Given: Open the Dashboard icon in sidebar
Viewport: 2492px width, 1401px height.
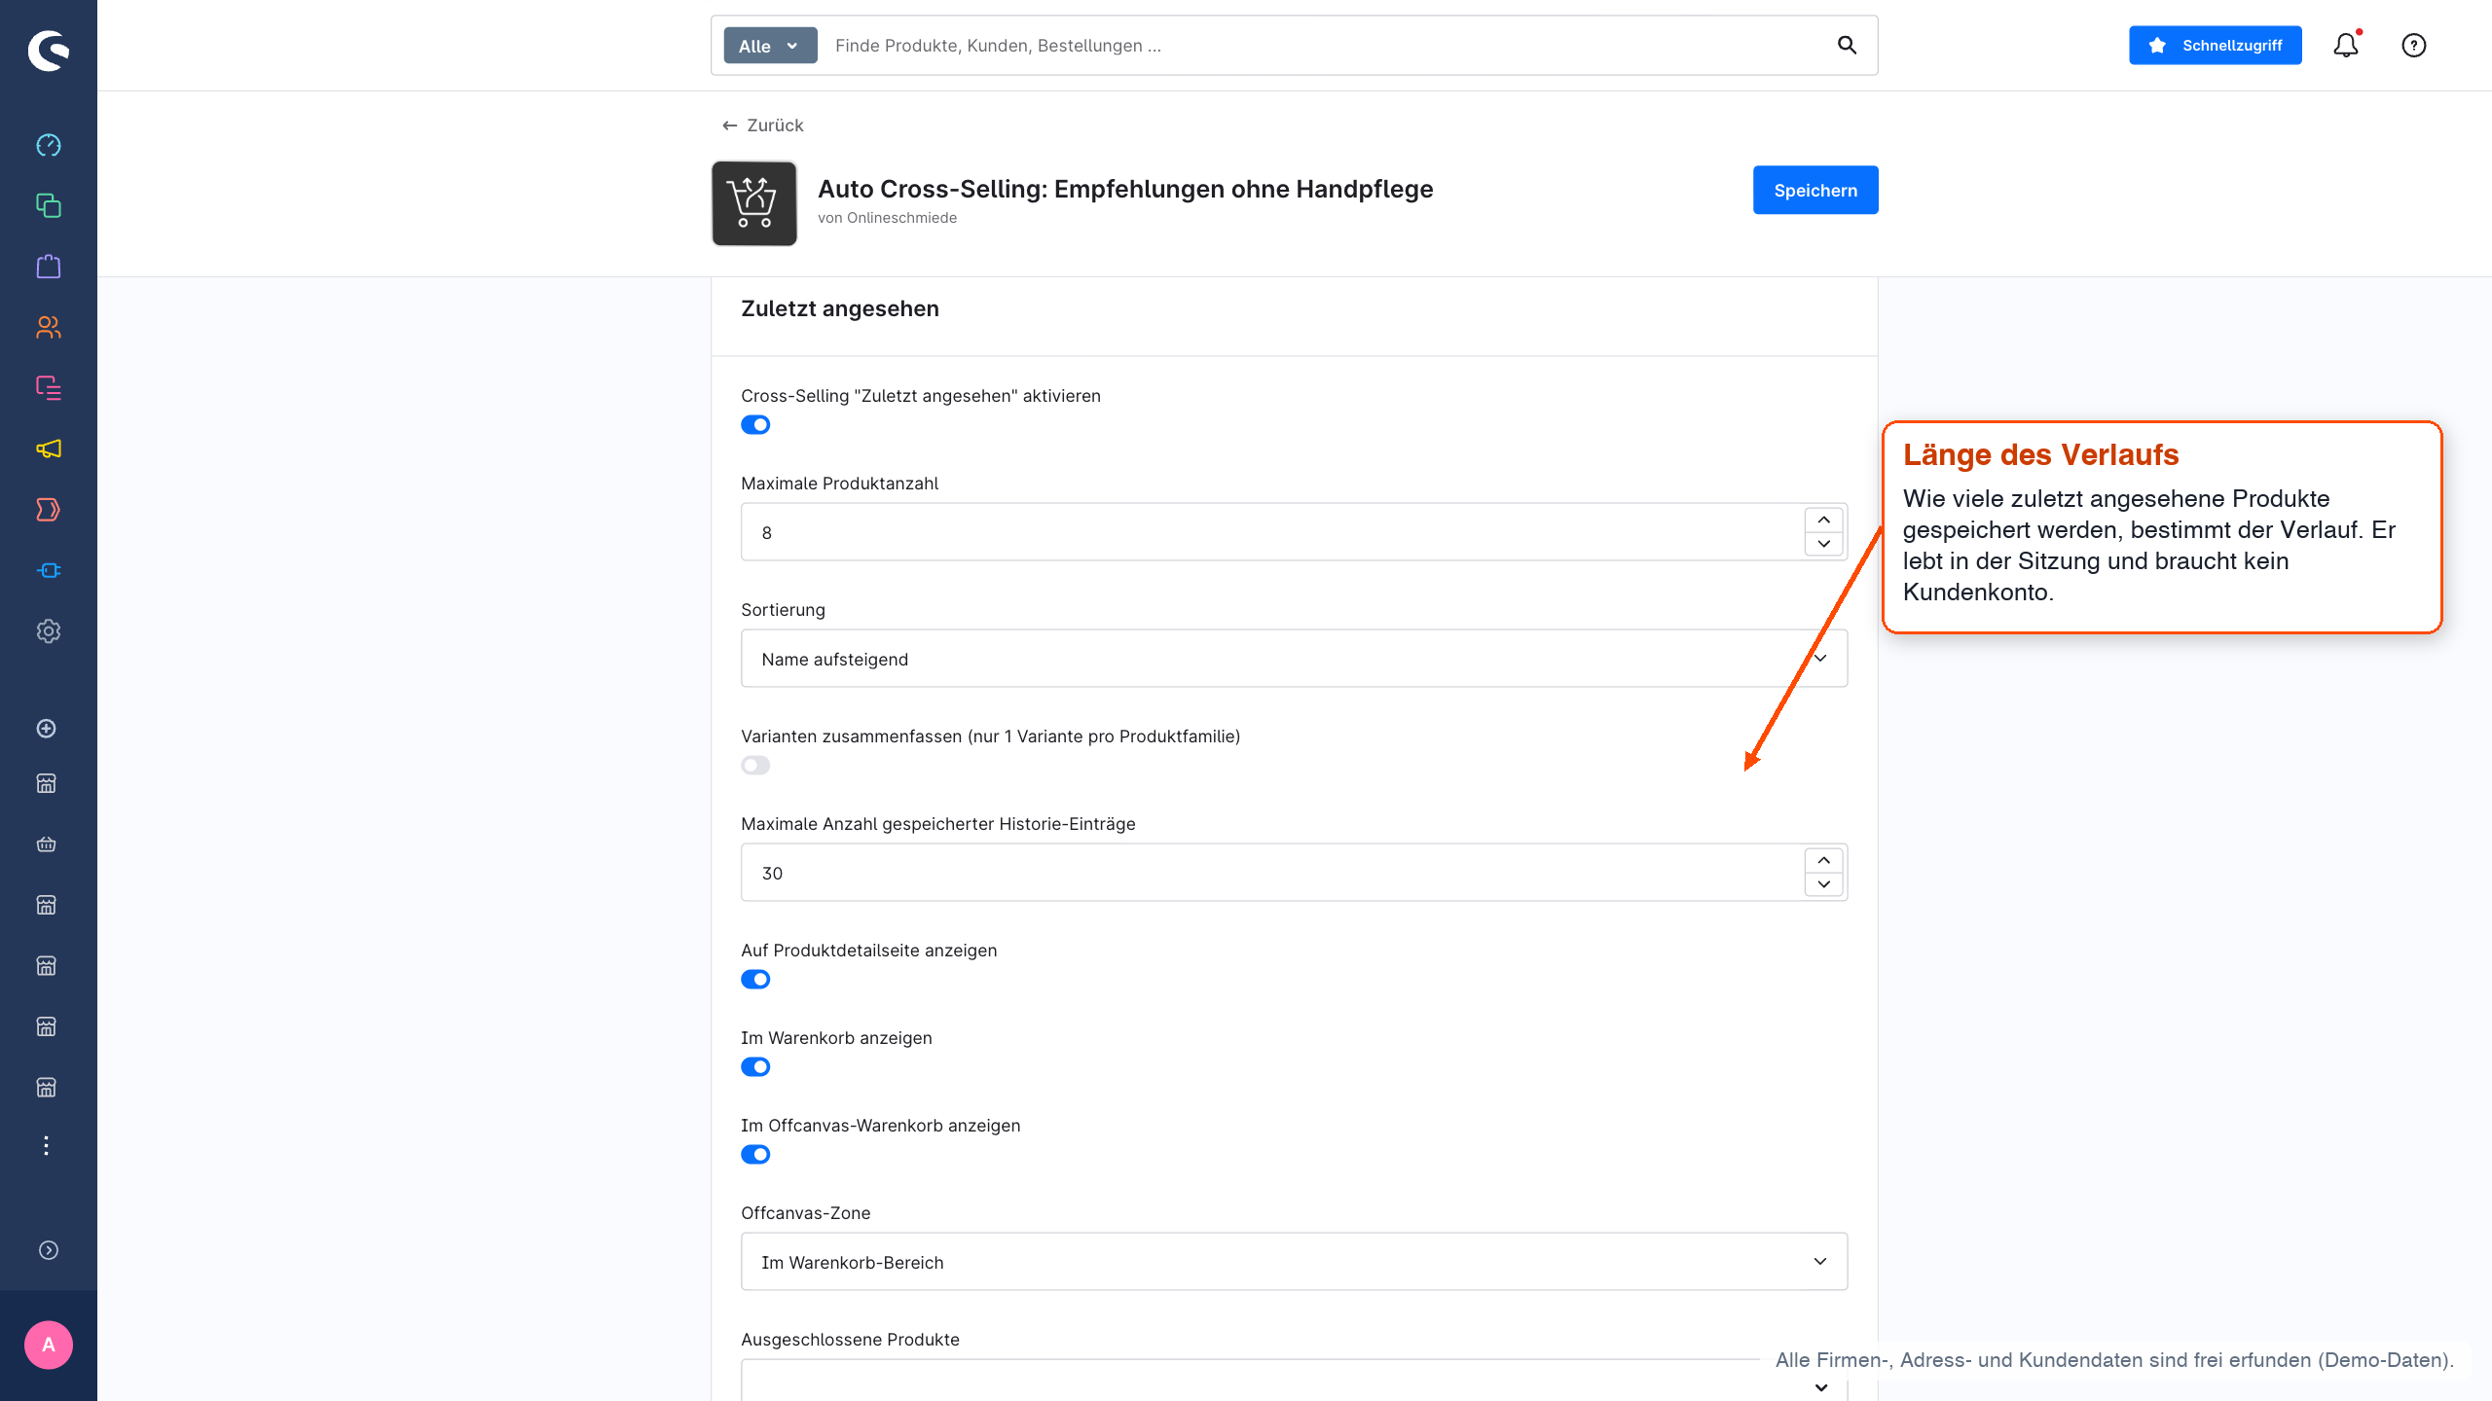Looking at the screenshot, I should click(49, 145).
